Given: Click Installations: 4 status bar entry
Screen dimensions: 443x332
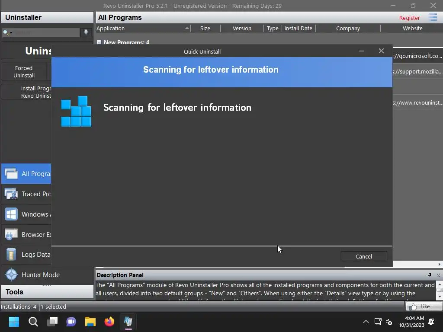Looking at the screenshot, I should [x=19, y=306].
